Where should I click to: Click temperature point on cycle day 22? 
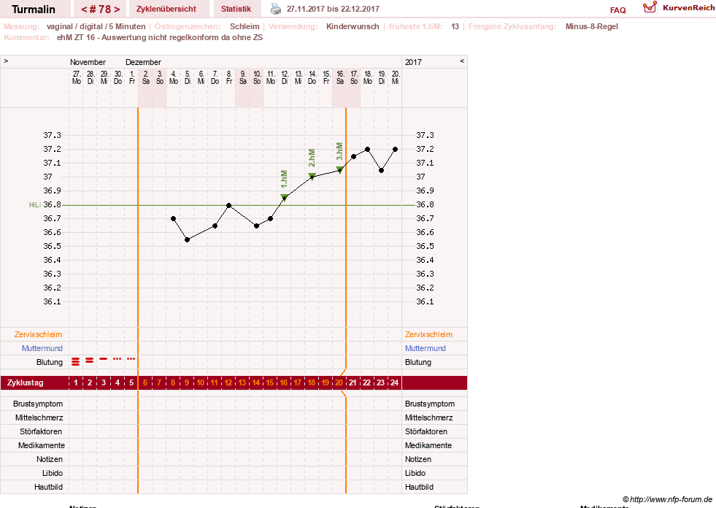coord(368,150)
